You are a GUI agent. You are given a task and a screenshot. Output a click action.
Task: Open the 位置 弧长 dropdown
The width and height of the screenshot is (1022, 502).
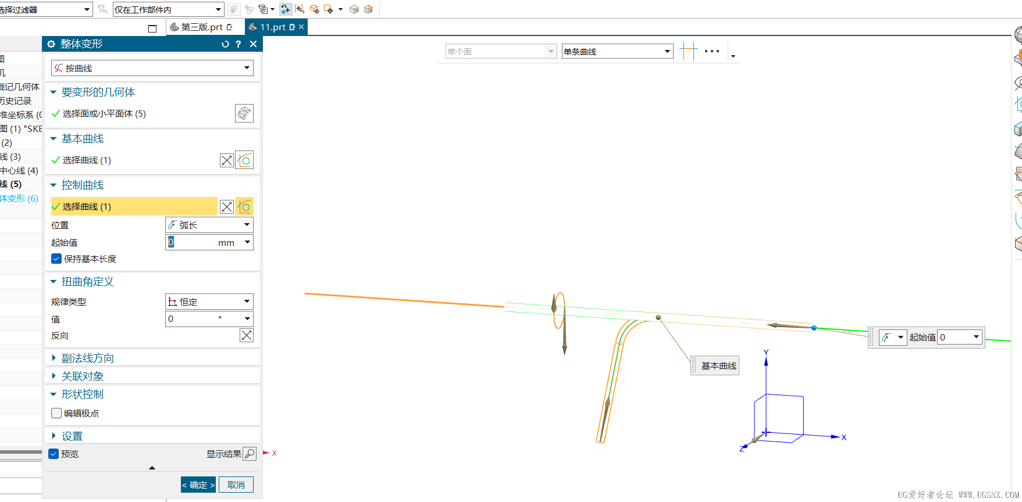pyautogui.click(x=209, y=225)
